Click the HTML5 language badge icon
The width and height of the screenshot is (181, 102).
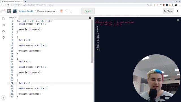(61, 11)
